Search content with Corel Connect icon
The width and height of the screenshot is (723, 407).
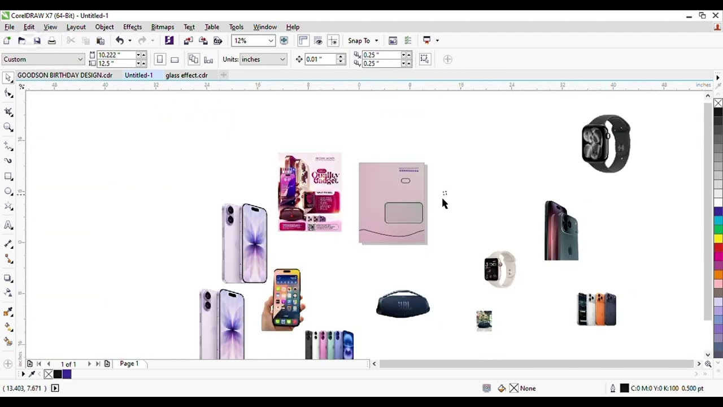169,41
